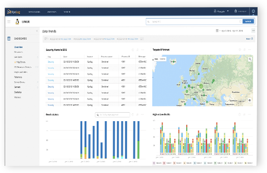Toggle the purple legend swatch under the chart
267x173 pixels.
coord(154,163)
